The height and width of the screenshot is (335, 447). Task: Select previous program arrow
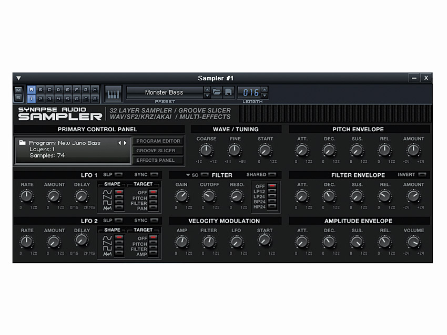[x=119, y=143]
